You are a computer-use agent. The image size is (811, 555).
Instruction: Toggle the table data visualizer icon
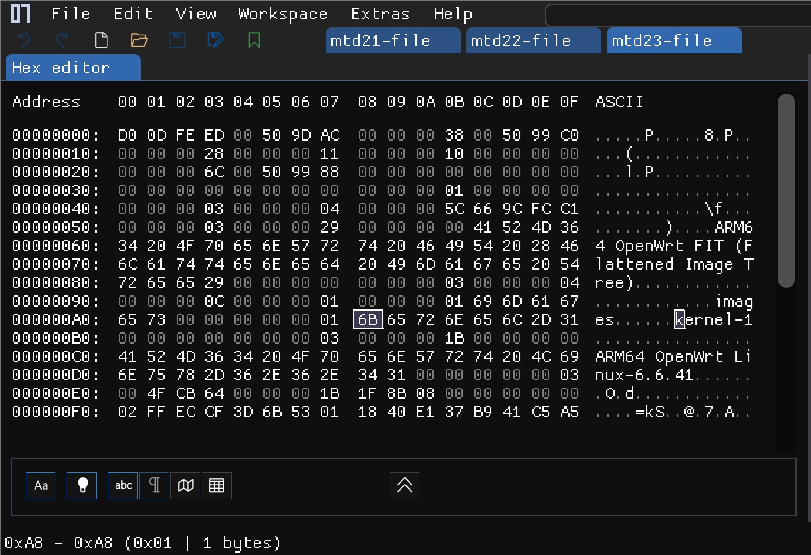pyautogui.click(x=216, y=485)
